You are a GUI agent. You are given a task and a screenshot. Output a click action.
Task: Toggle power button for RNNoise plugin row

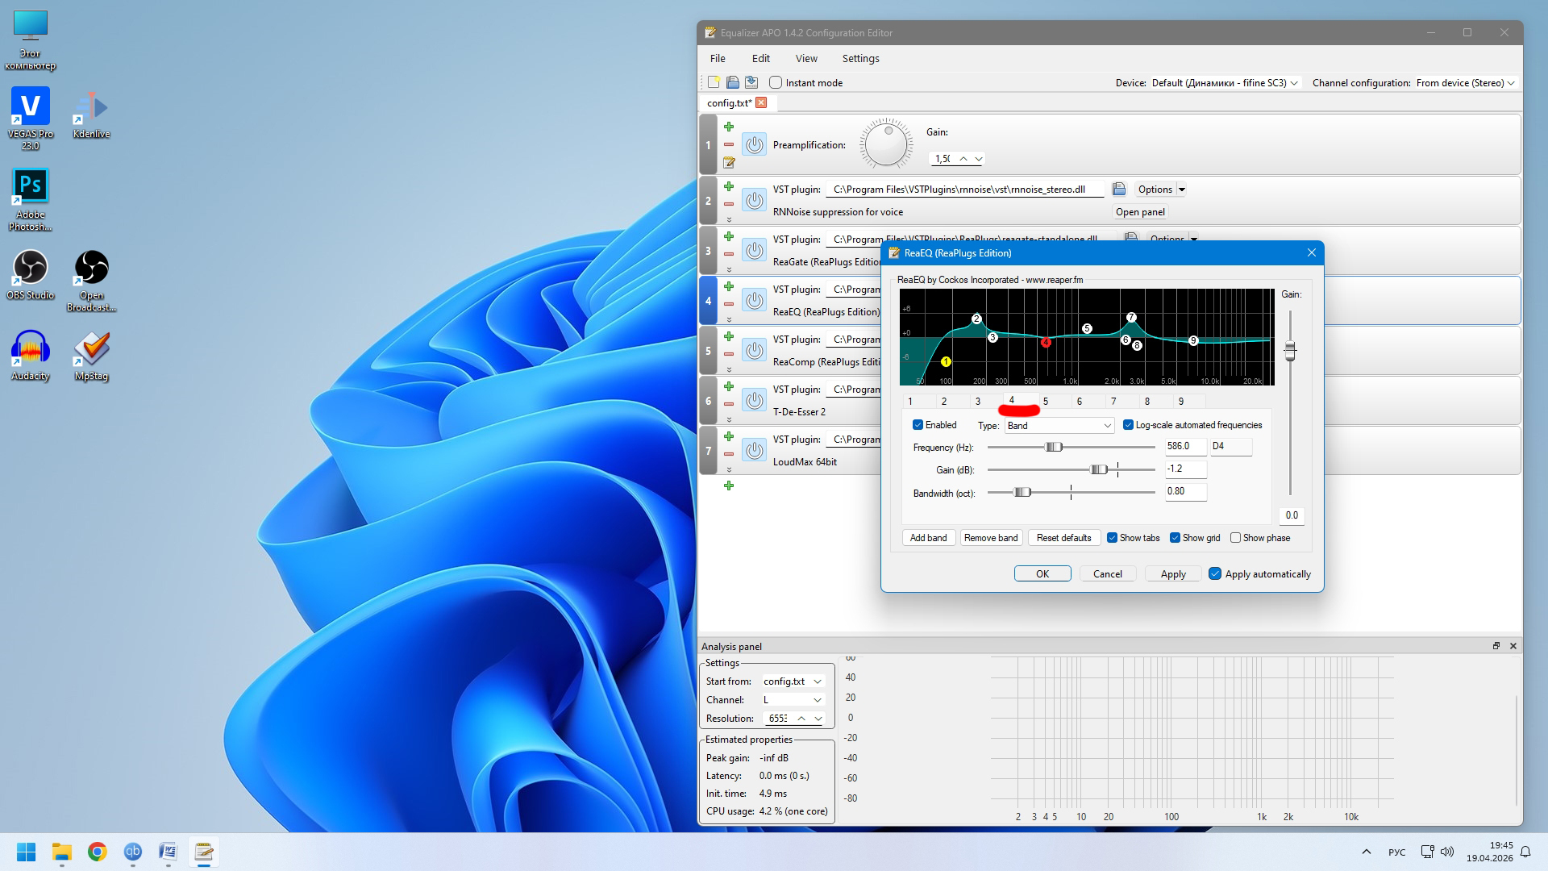tap(754, 200)
